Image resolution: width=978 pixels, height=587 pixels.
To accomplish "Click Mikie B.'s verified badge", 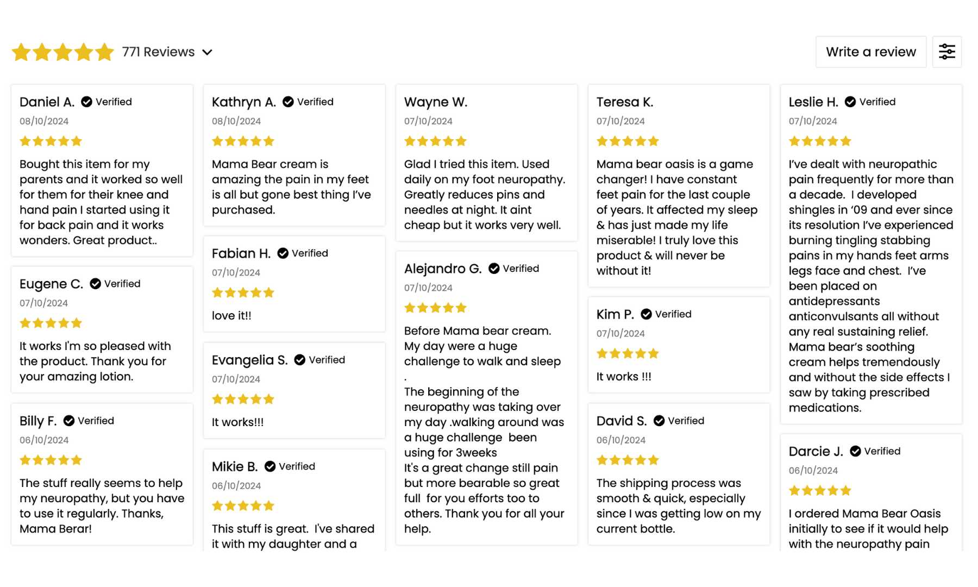I will pyautogui.click(x=269, y=466).
